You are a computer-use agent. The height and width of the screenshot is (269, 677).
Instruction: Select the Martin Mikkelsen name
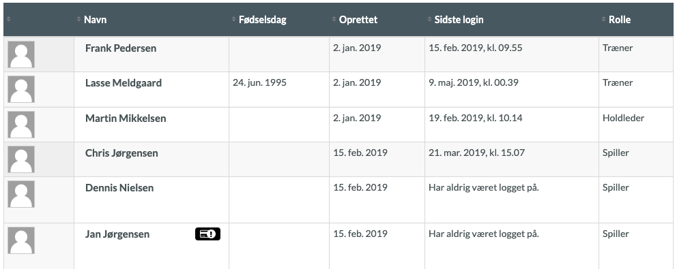coord(126,118)
